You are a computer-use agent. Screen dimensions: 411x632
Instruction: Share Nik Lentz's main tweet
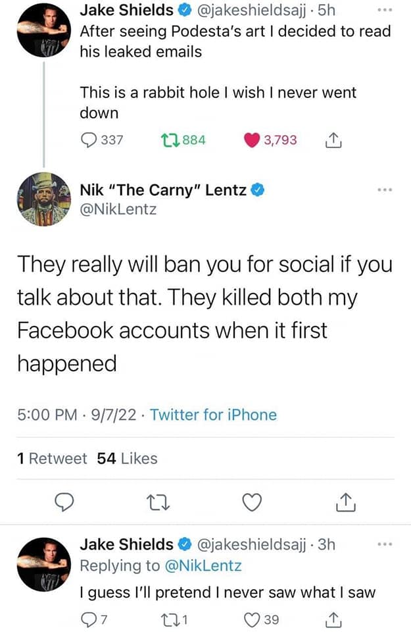click(x=345, y=502)
